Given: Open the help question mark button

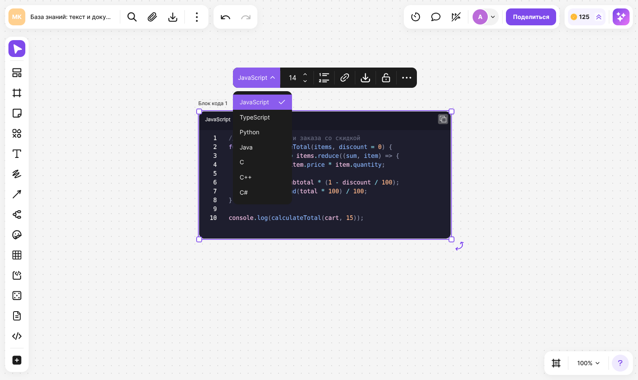Looking at the screenshot, I should tap(620, 363).
